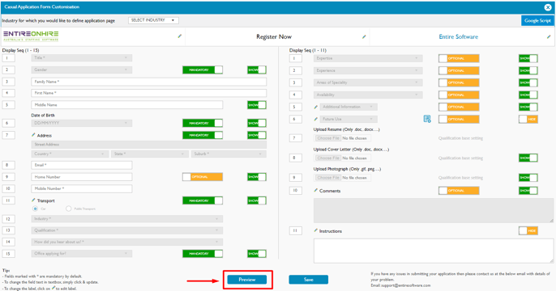Viewport: 556px width, 291px height.
Task: Toggle Home Number Optional switch
Action: [x=203, y=177]
